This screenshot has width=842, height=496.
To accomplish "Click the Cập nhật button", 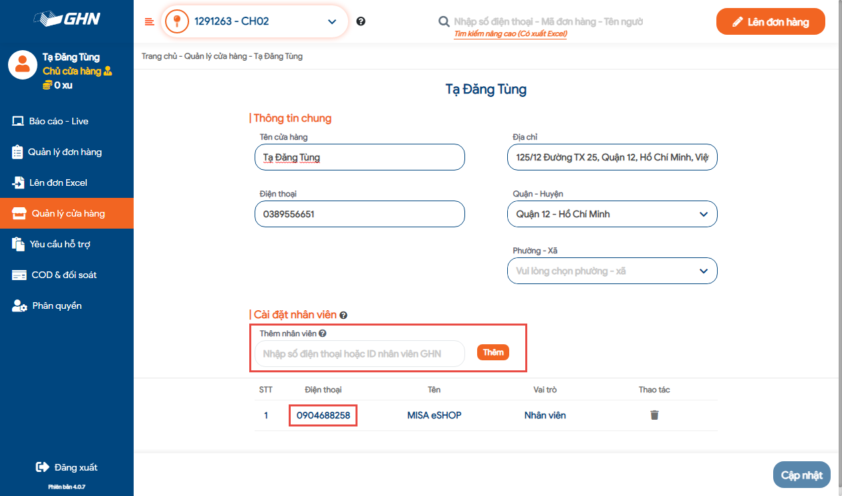I will click(x=801, y=475).
